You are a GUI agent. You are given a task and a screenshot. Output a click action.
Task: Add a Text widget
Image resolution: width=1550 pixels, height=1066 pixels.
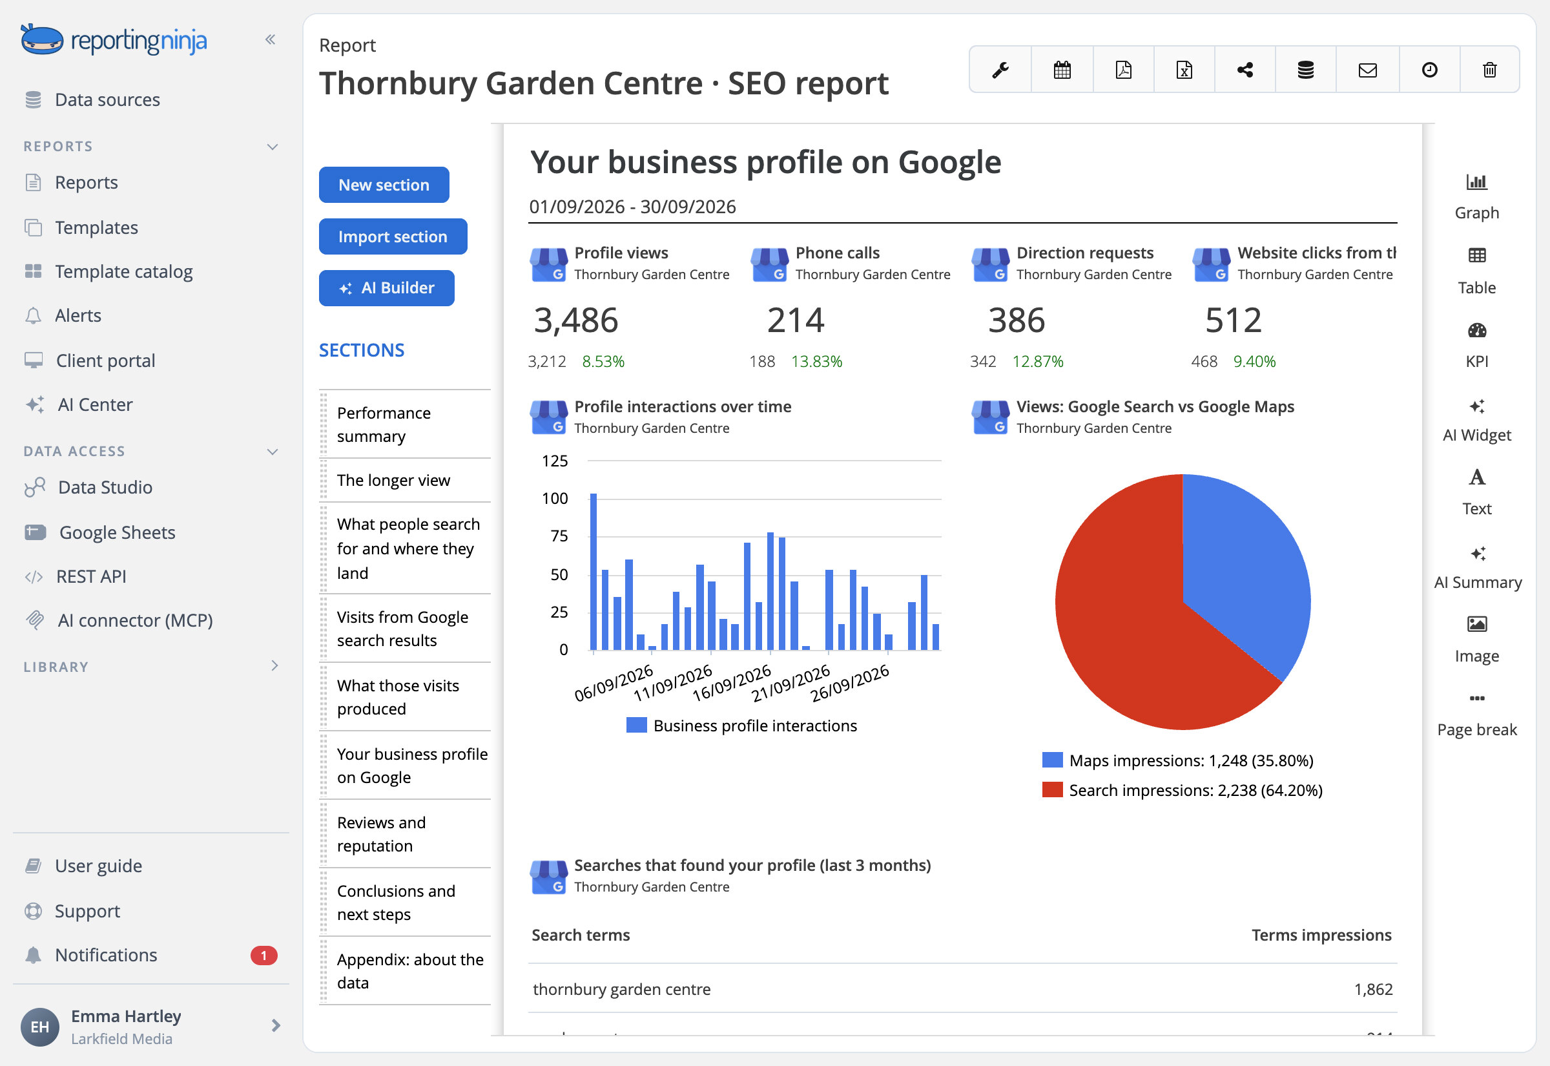(1476, 493)
